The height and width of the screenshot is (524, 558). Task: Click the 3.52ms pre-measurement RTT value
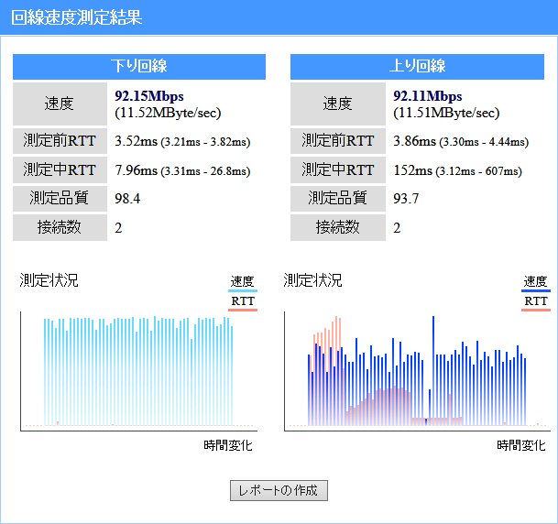pyautogui.click(x=136, y=141)
